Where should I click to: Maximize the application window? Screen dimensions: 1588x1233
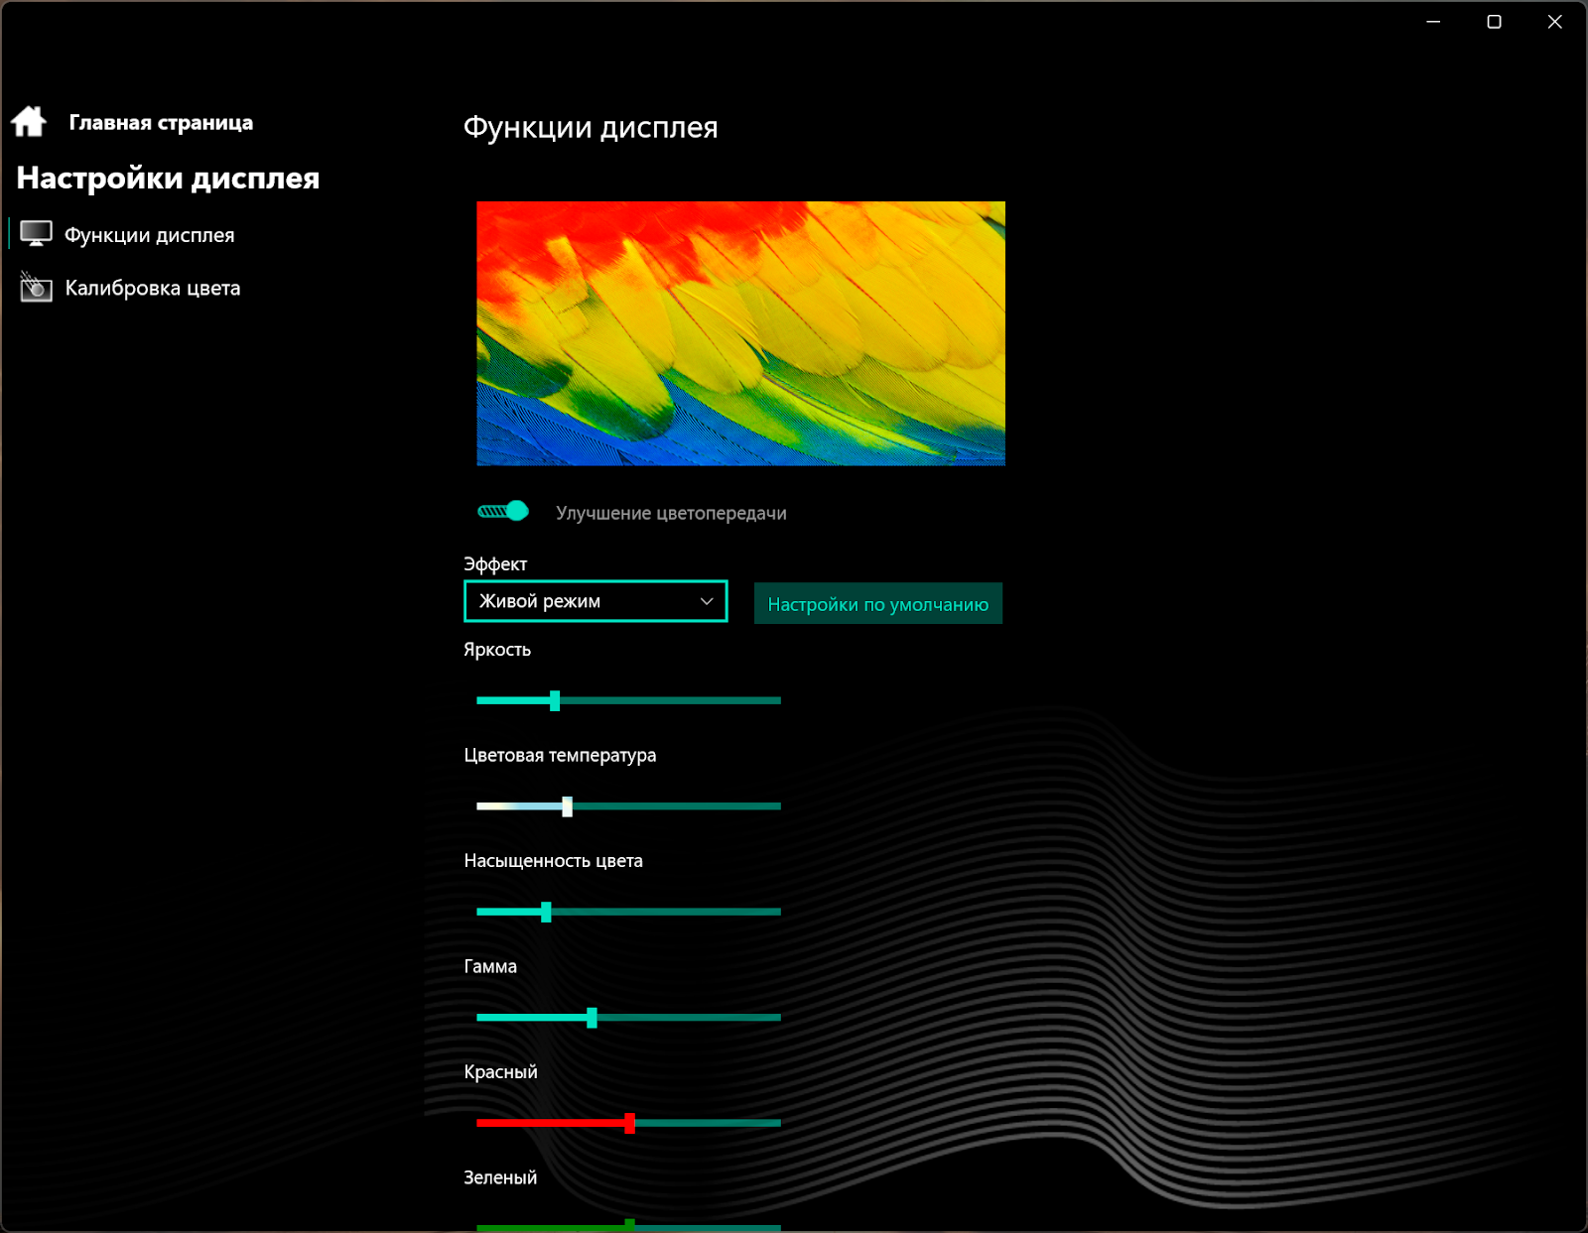pyautogui.click(x=1494, y=22)
